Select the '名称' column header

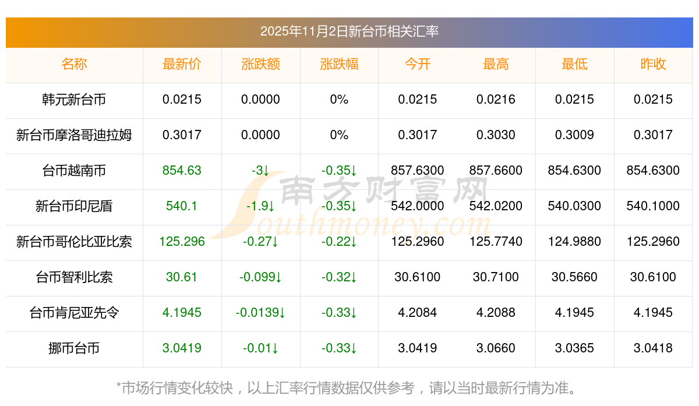coord(74,65)
